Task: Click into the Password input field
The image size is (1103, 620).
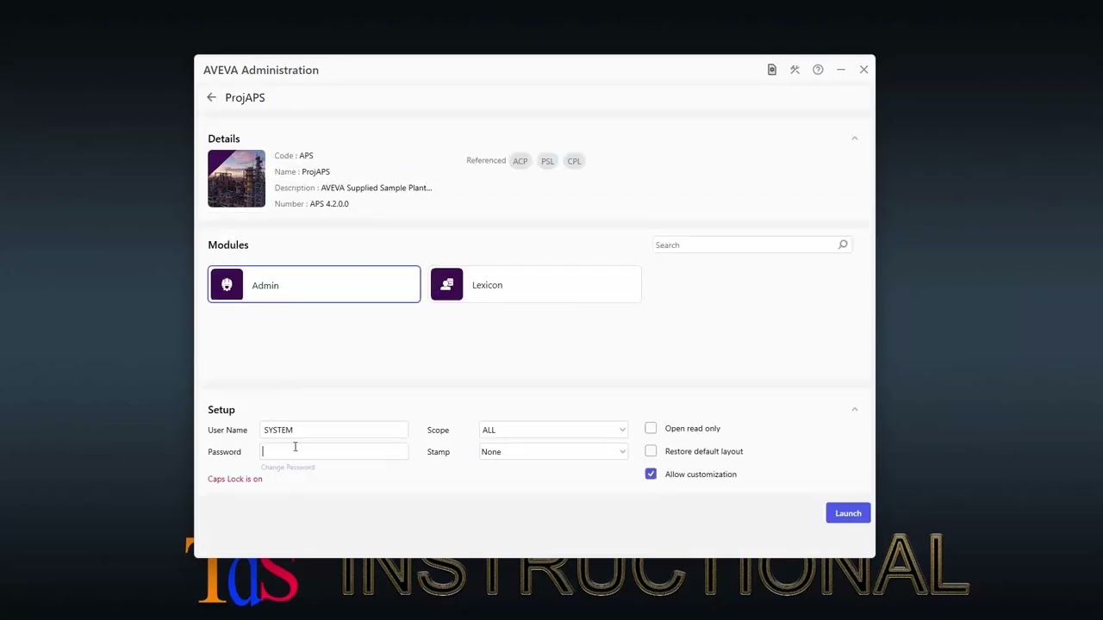Action: (x=333, y=451)
